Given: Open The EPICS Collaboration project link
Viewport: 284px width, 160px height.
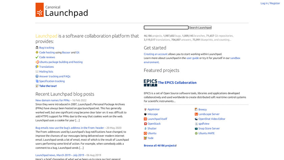Looking at the screenshot, I should (x=177, y=83).
